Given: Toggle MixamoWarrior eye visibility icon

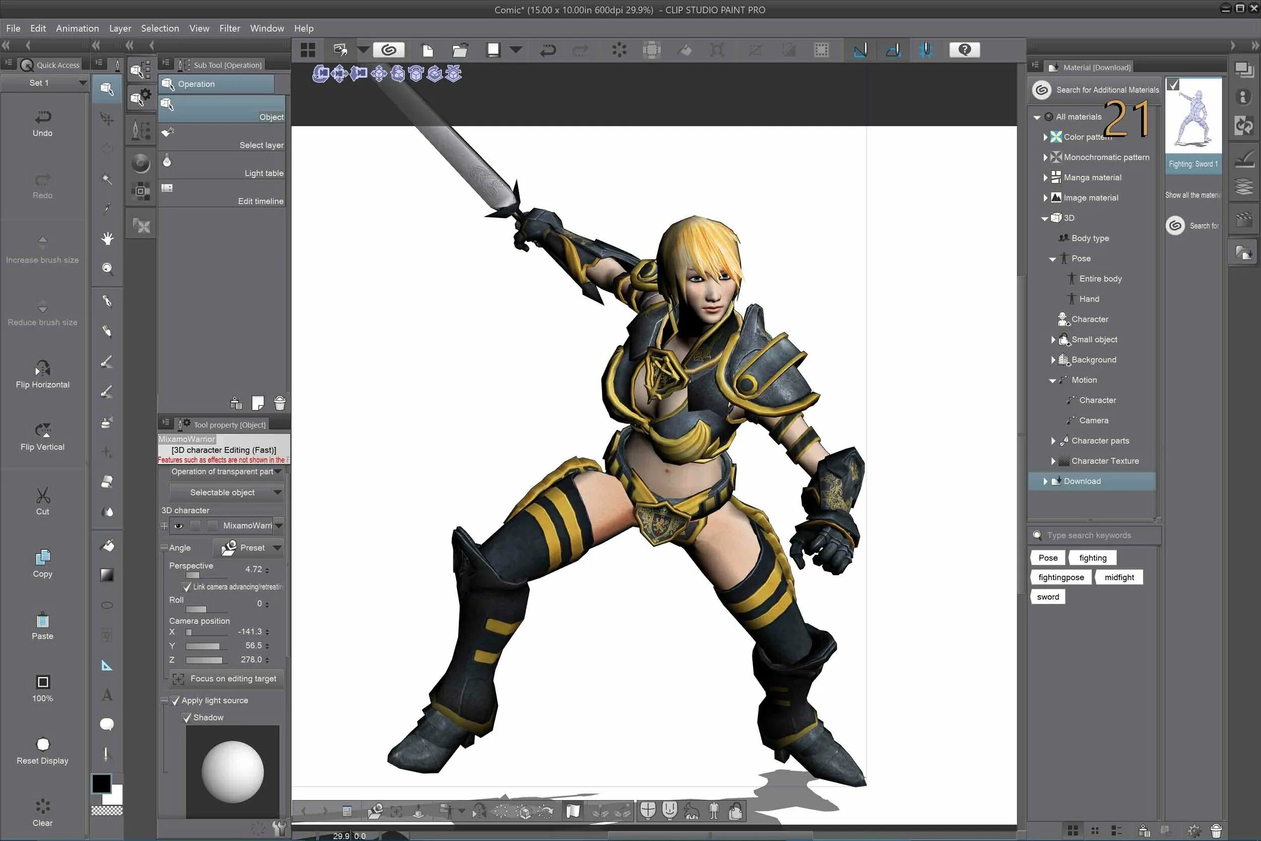Looking at the screenshot, I should pyautogui.click(x=179, y=526).
